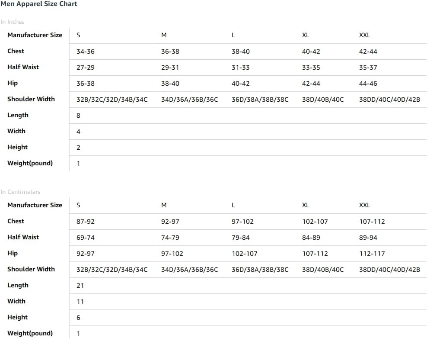Click Hip value 92-97 in centimeters table
Image resolution: width=427 pixels, height=338 pixels.
[85, 254]
